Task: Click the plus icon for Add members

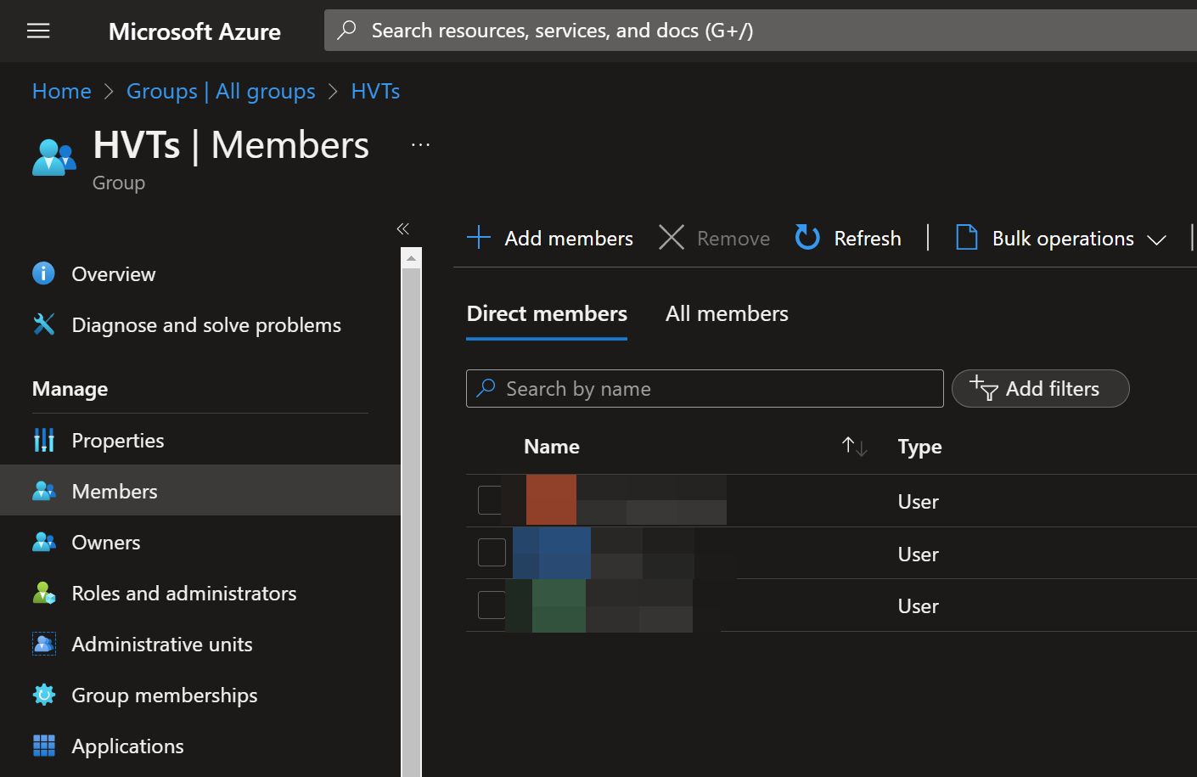Action: tap(479, 237)
